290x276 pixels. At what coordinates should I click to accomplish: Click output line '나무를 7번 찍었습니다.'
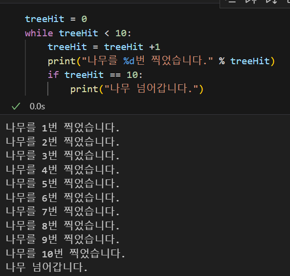click(x=63, y=211)
